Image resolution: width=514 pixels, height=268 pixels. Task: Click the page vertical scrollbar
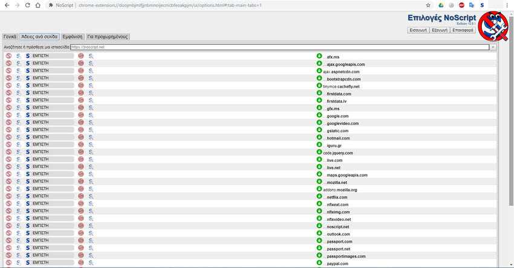(511, 111)
